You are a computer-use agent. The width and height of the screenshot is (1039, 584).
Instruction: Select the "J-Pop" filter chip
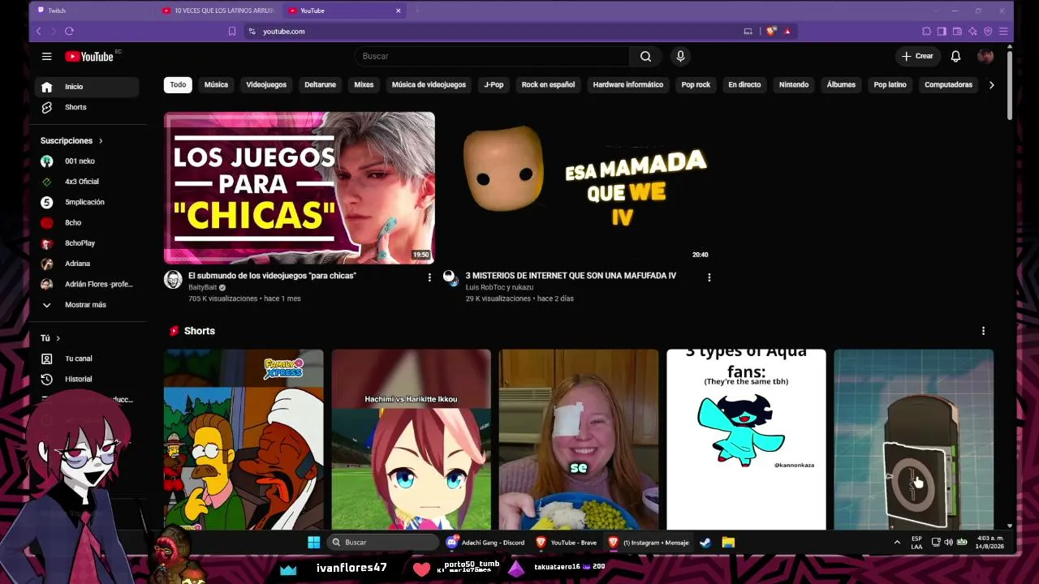pyautogui.click(x=494, y=84)
